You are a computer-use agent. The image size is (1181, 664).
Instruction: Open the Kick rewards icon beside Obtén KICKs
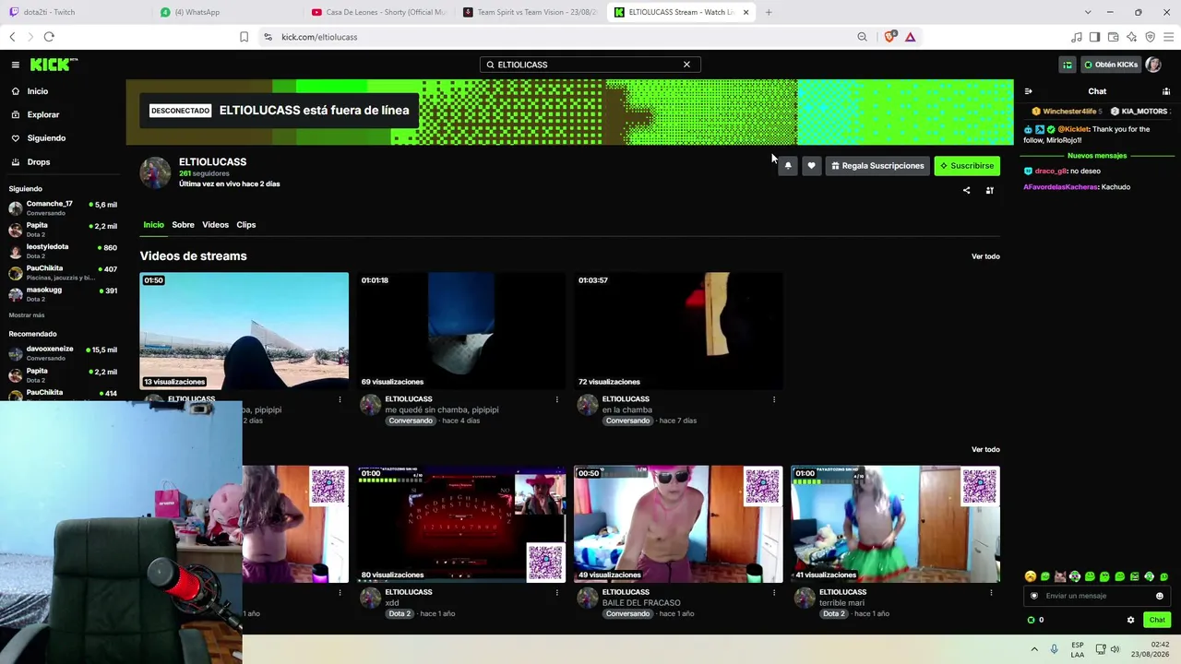[1068, 65]
